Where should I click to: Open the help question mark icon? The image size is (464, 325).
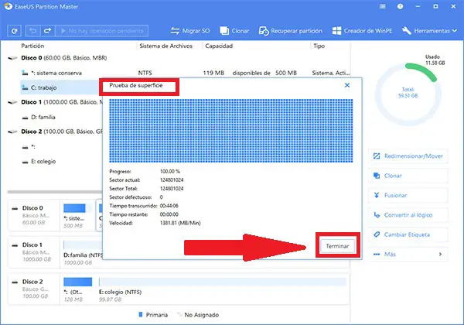[x=400, y=6]
